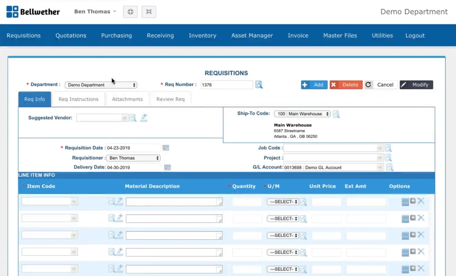Open the Requisition Date calendar picker
Image resolution: width=456 pixels, height=276 pixels.
[x=166, y=148]
